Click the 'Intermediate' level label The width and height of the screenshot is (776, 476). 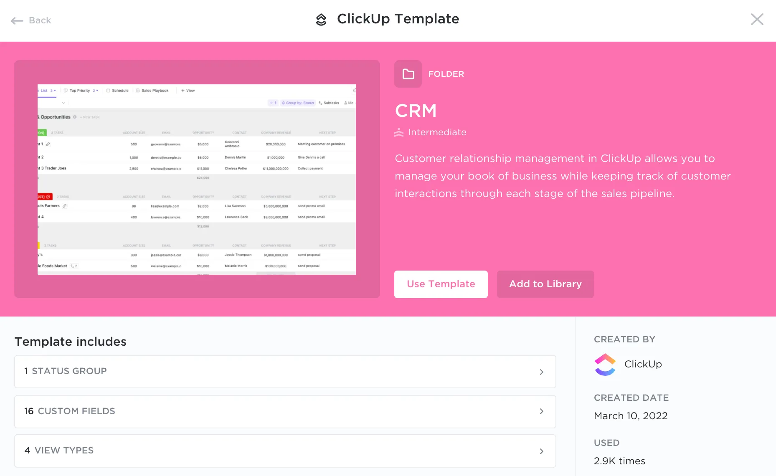pos(437,132)
